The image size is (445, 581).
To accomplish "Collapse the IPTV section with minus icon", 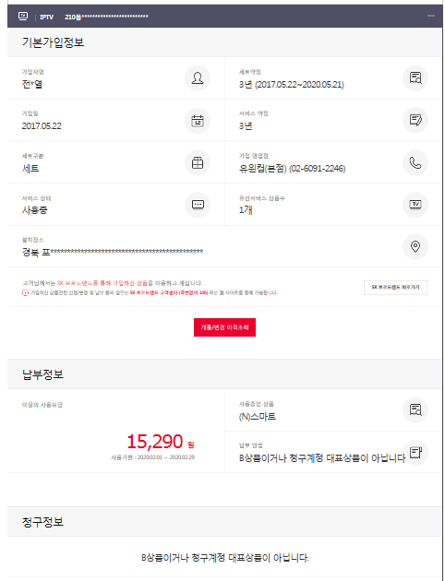I will point(430,16).
